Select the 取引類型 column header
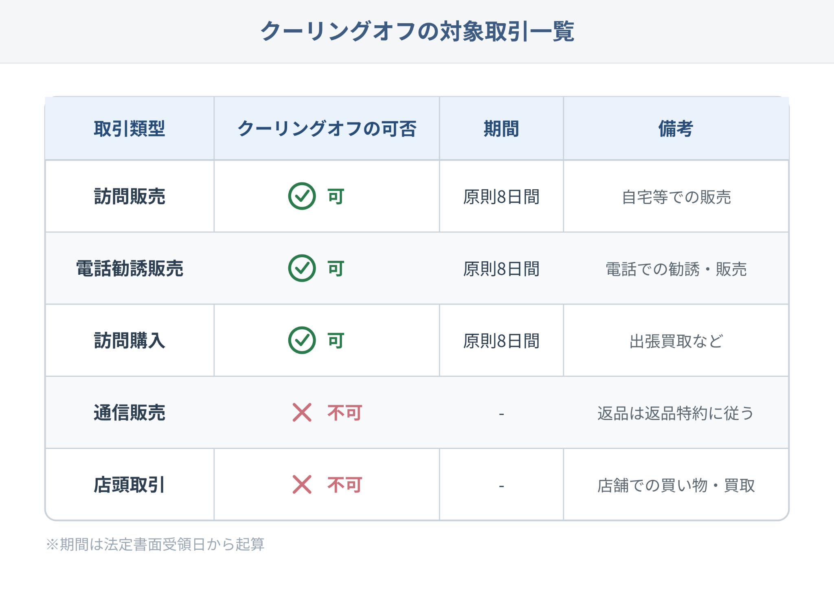 (x=129, y=129)
